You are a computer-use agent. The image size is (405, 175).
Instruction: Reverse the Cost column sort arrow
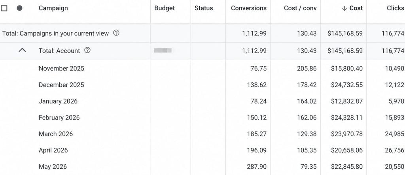coord(344,8)
